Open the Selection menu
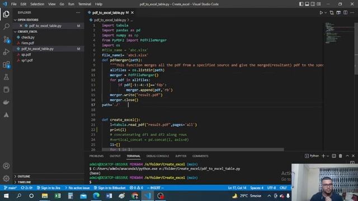The width and height of the screenshot is (358, 201). pyautogui.click(x=37, y=4)
